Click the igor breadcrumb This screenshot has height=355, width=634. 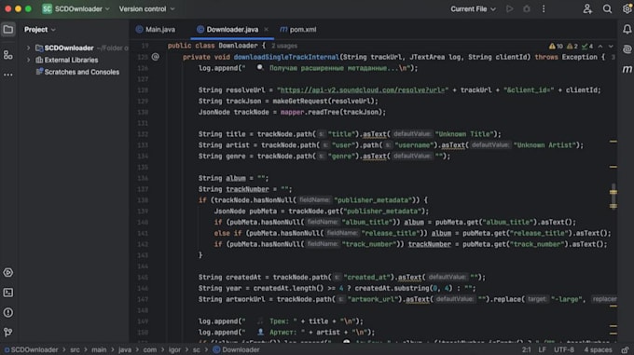174,349
